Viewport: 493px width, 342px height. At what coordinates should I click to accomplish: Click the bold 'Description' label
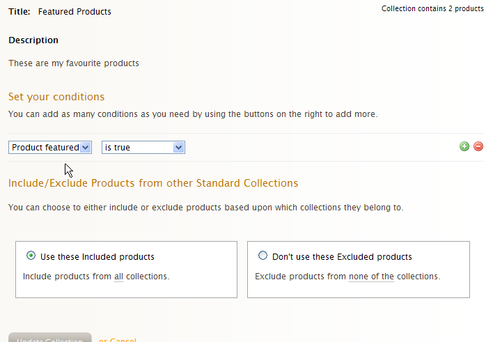click(33, 40)
